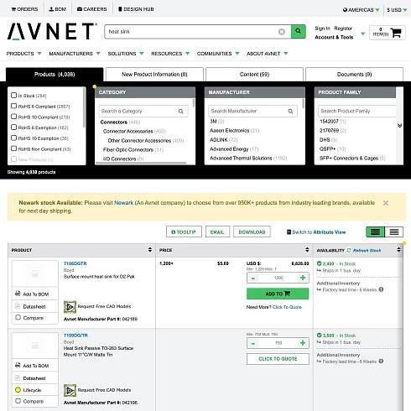Image resolution: width=411 pixels, height=411 pixels.
Task: Increase quantity for 7109DG/TR with plus
Action: 303,343
